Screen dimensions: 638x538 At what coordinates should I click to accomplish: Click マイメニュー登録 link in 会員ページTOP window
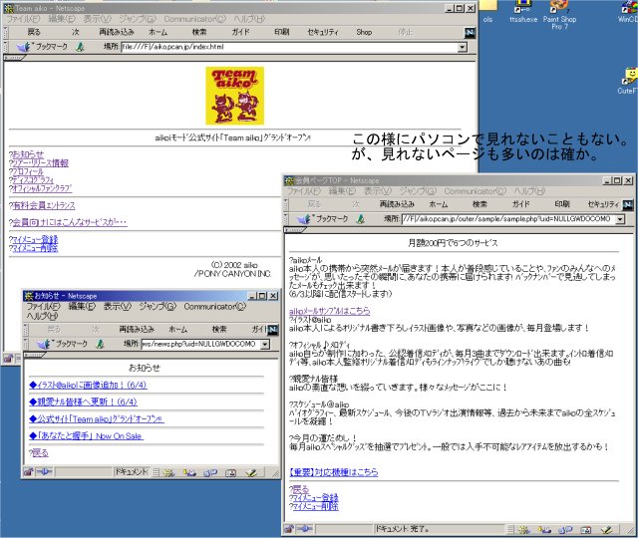[x=315, y=498]
